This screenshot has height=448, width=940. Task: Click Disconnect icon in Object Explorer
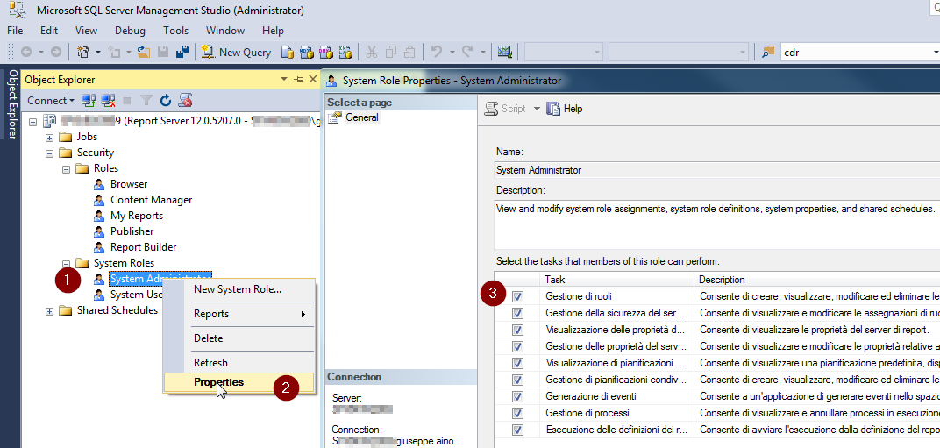pyautogui.click(x=108, y=100)
